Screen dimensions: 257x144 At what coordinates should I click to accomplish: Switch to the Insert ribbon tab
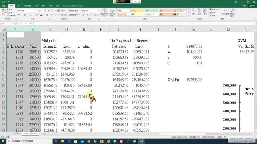19,6
